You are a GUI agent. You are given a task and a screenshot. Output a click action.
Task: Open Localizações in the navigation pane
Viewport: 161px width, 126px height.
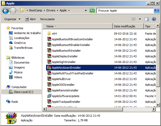coord(19,38)
